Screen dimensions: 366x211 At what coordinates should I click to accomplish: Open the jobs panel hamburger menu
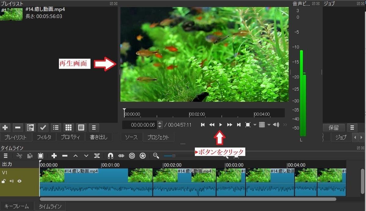[352, 127]
